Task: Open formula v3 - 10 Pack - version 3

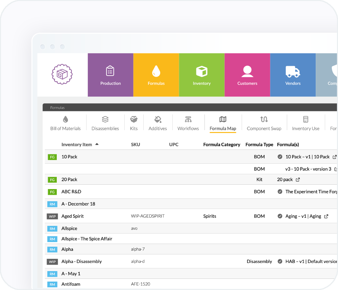Action: (x=308, y=169)
